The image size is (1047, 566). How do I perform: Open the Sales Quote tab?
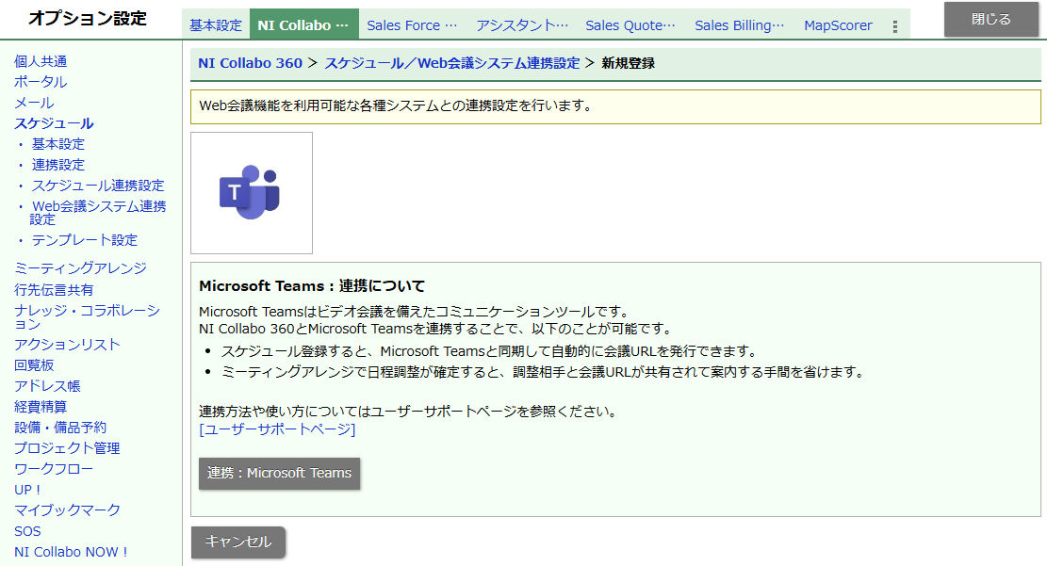coord(630,25)
